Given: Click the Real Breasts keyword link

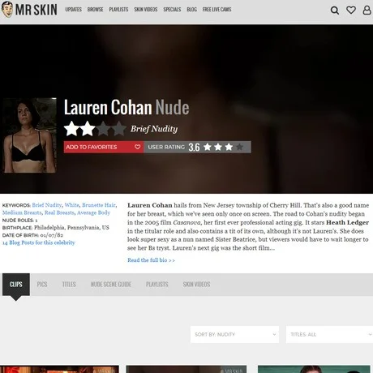Looking at the screenshot, I should click(x=59, y=212).
